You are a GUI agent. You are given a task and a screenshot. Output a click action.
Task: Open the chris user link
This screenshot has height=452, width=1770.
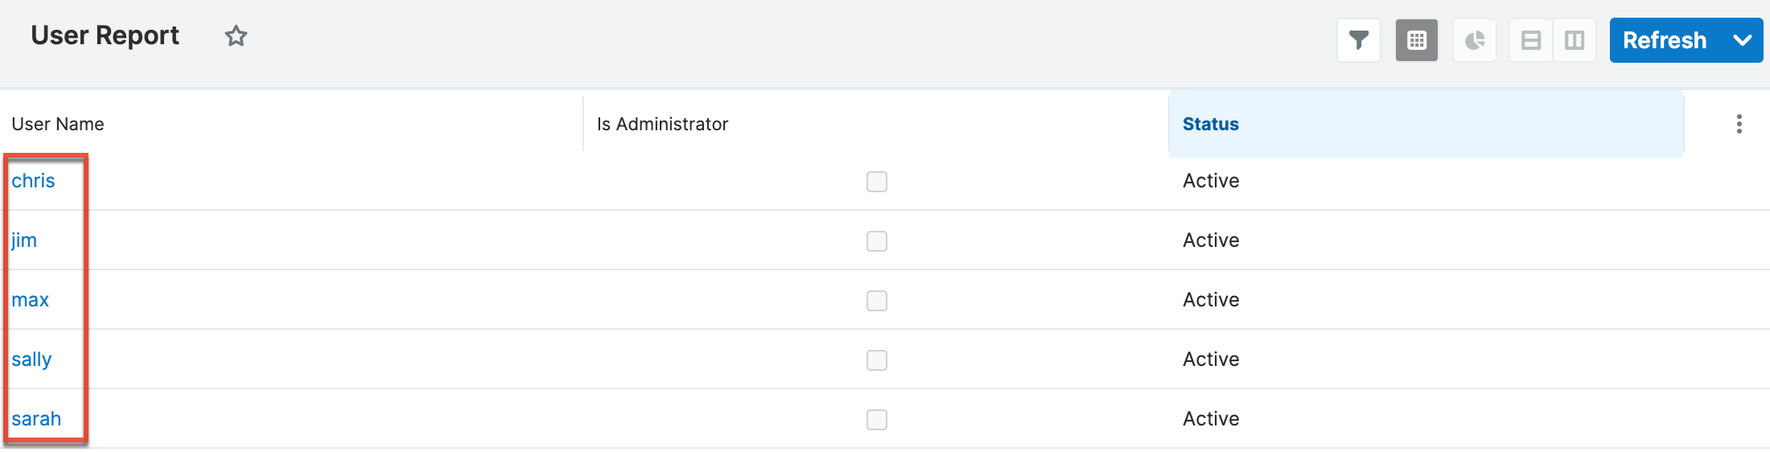[x=33, y=181]
